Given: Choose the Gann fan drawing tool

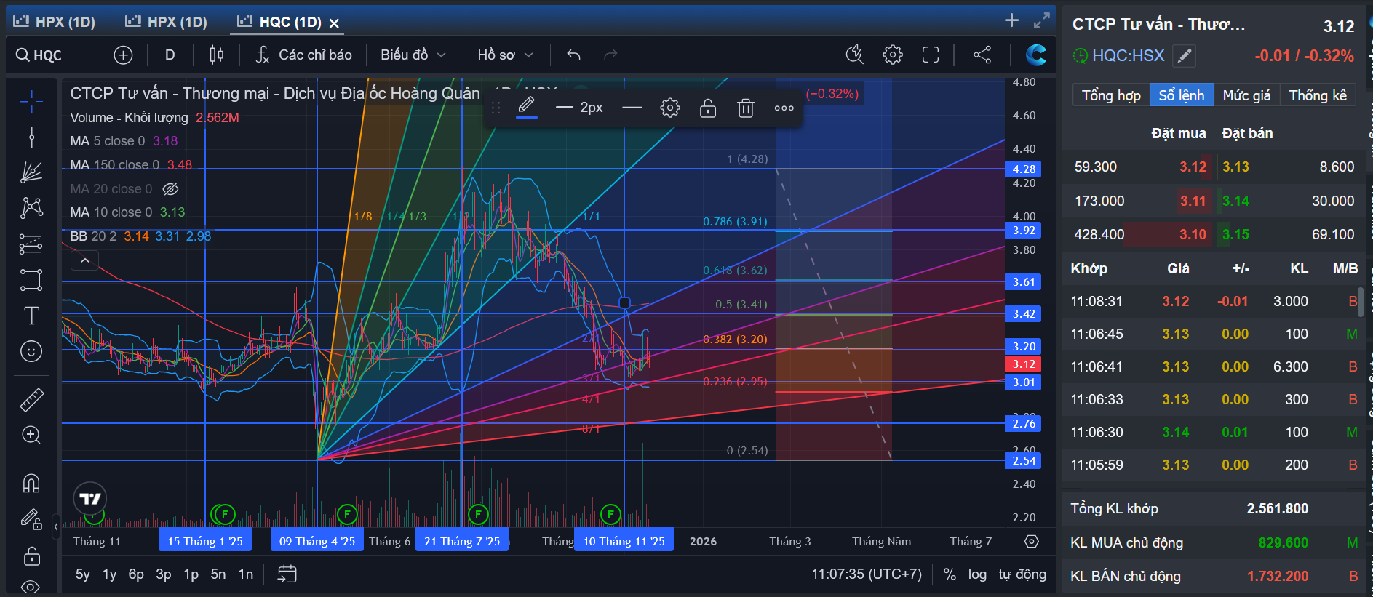Looking at the screenshot, I should coord(31,172).
